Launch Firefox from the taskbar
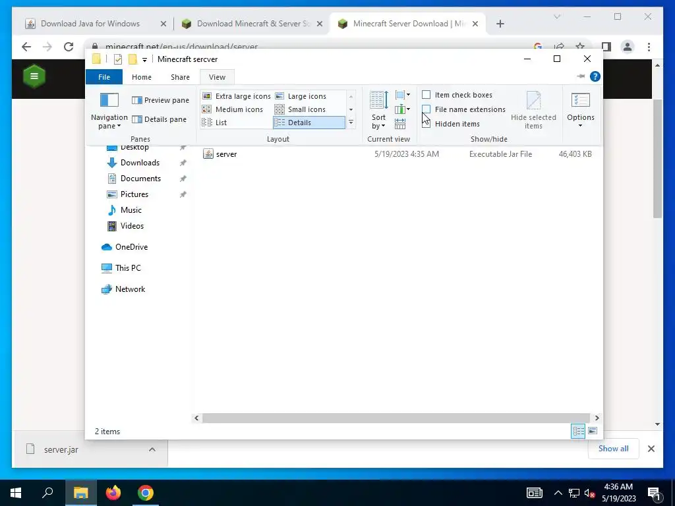Screen dimensions: 675x506 pyautogui.click(x=113, y=493)
